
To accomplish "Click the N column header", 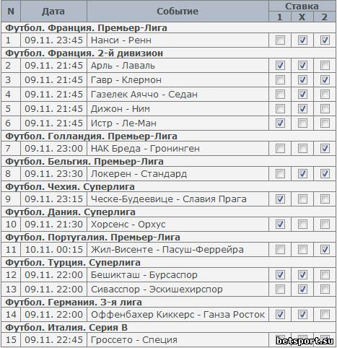I will pyautogui.click(x=11, y=12).
